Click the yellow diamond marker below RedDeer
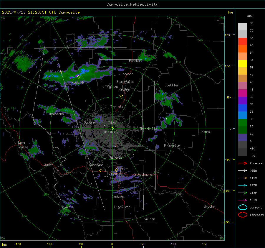 (x=121, y=96)
